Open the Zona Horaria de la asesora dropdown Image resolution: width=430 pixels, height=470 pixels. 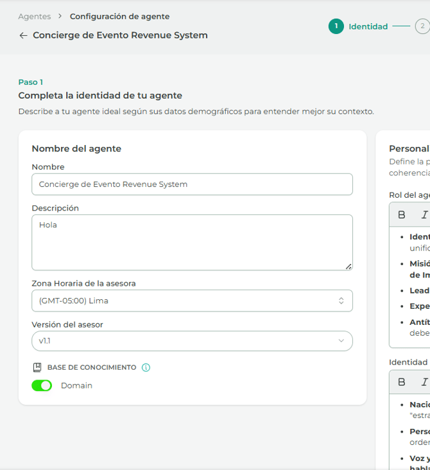point(192,300)
